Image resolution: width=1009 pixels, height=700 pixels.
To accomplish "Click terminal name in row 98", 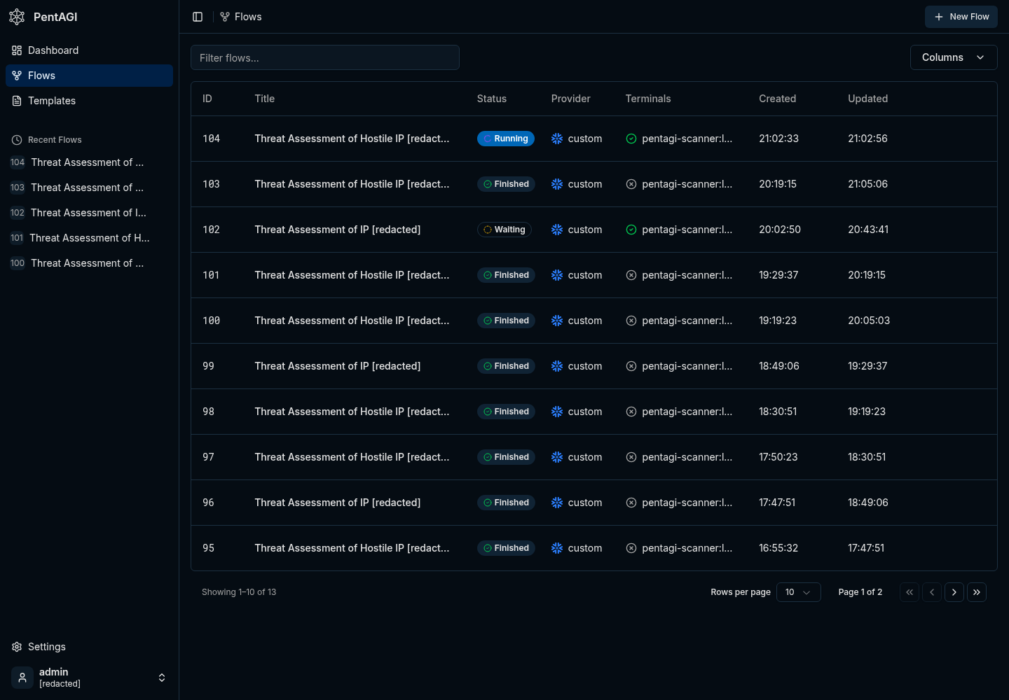I will [687, 412].
